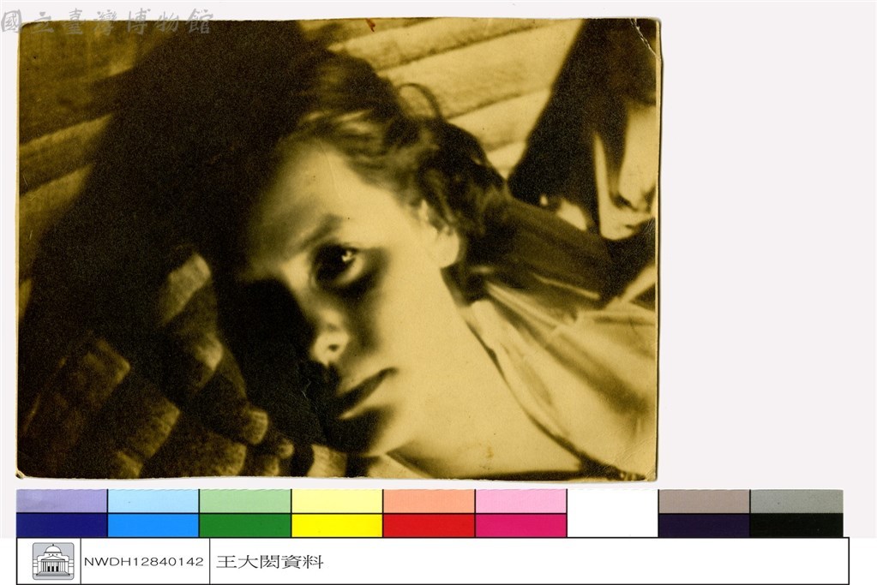
Task: Pick the light sky blue swatch
Action: [x=153, y=501]
